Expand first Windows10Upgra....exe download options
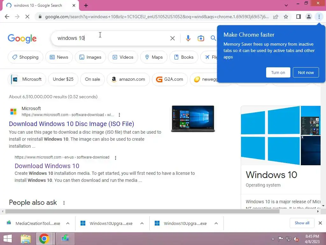Viewport: 326px width, 245px height. coord(142,223)
